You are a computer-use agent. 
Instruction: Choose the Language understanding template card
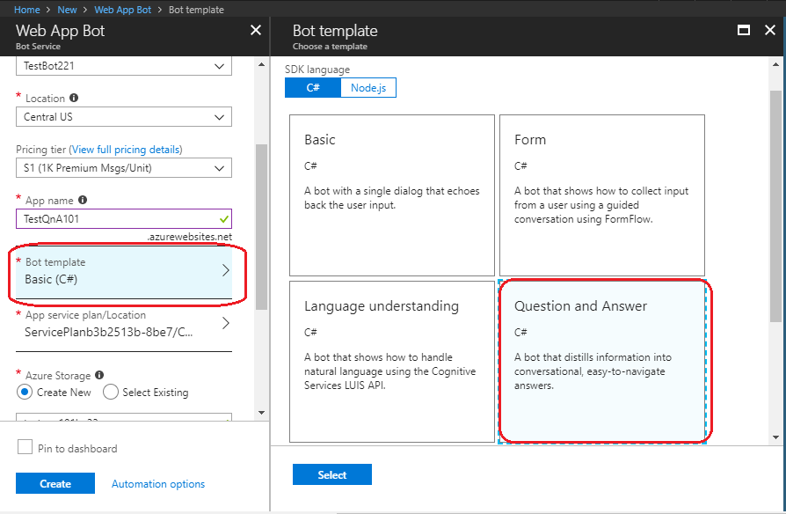(x=392, y=362)
